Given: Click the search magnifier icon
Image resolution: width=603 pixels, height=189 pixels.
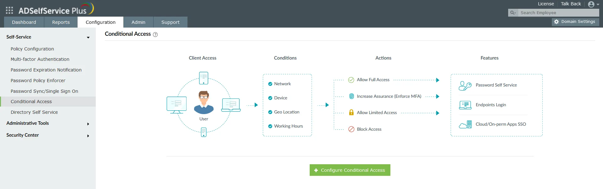Looking at the screenshot, I should (x=513, y=13).
